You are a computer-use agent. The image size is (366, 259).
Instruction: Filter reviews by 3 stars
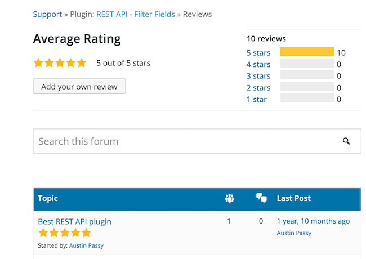coord(258,76)
